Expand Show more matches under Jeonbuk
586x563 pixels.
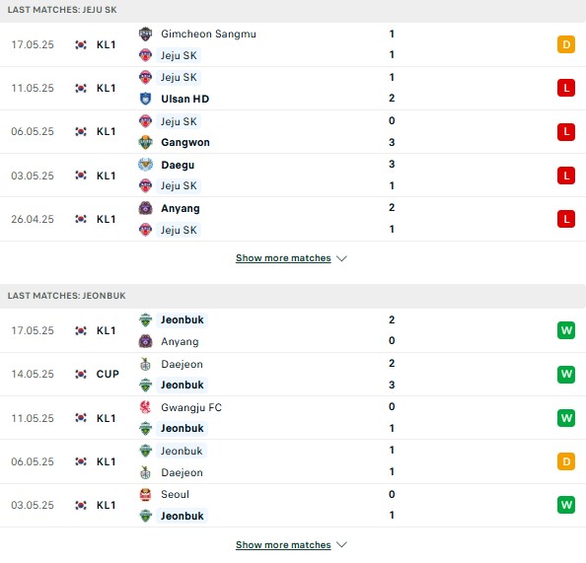coord(283,545)
